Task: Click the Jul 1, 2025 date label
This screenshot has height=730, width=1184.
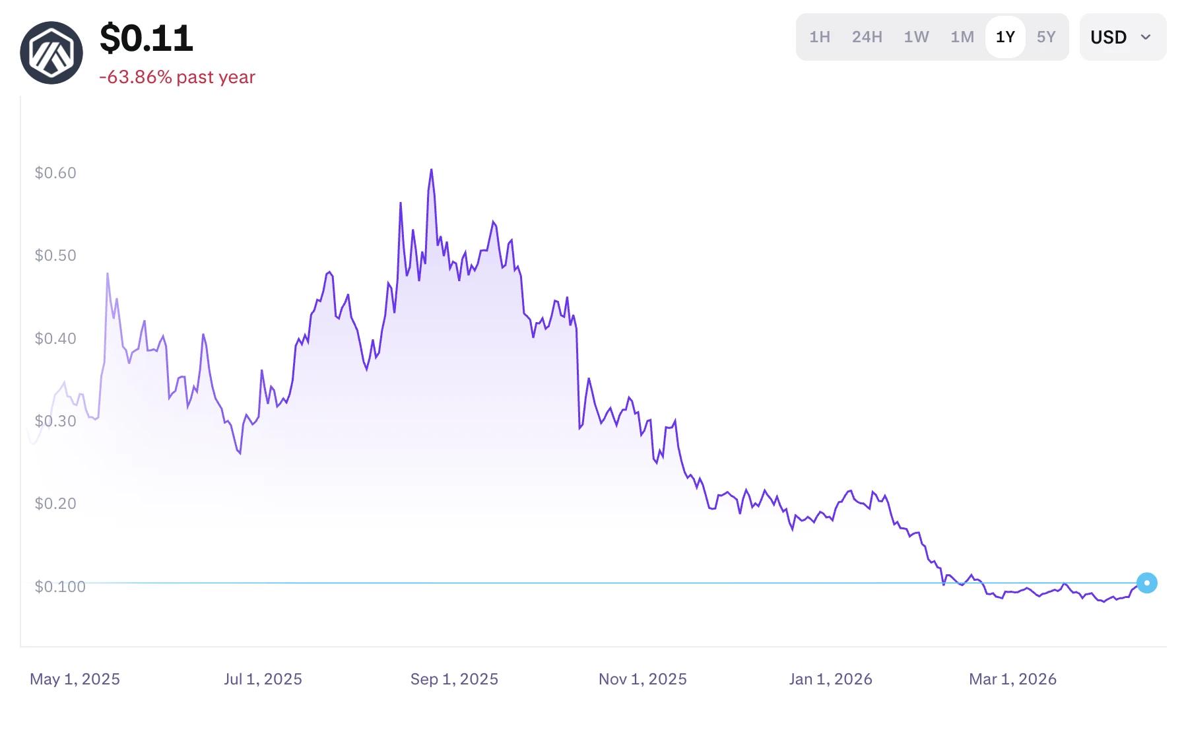Action: (x=263, y=679)
